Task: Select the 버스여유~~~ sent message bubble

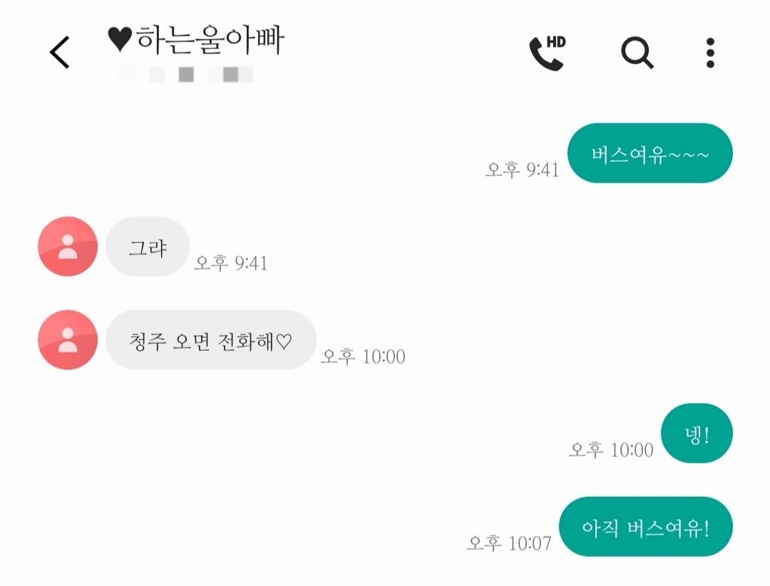Action: click(x=650, y=153)
